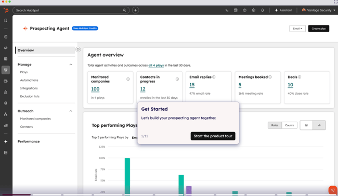The height and width of the screenshot is (196, 338).
Task: Open the Email replies value 15
Action: click(x=192, y=85)
